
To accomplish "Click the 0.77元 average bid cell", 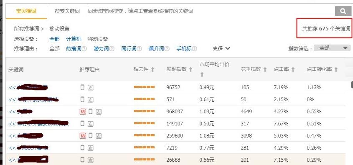I will (207, 148).
